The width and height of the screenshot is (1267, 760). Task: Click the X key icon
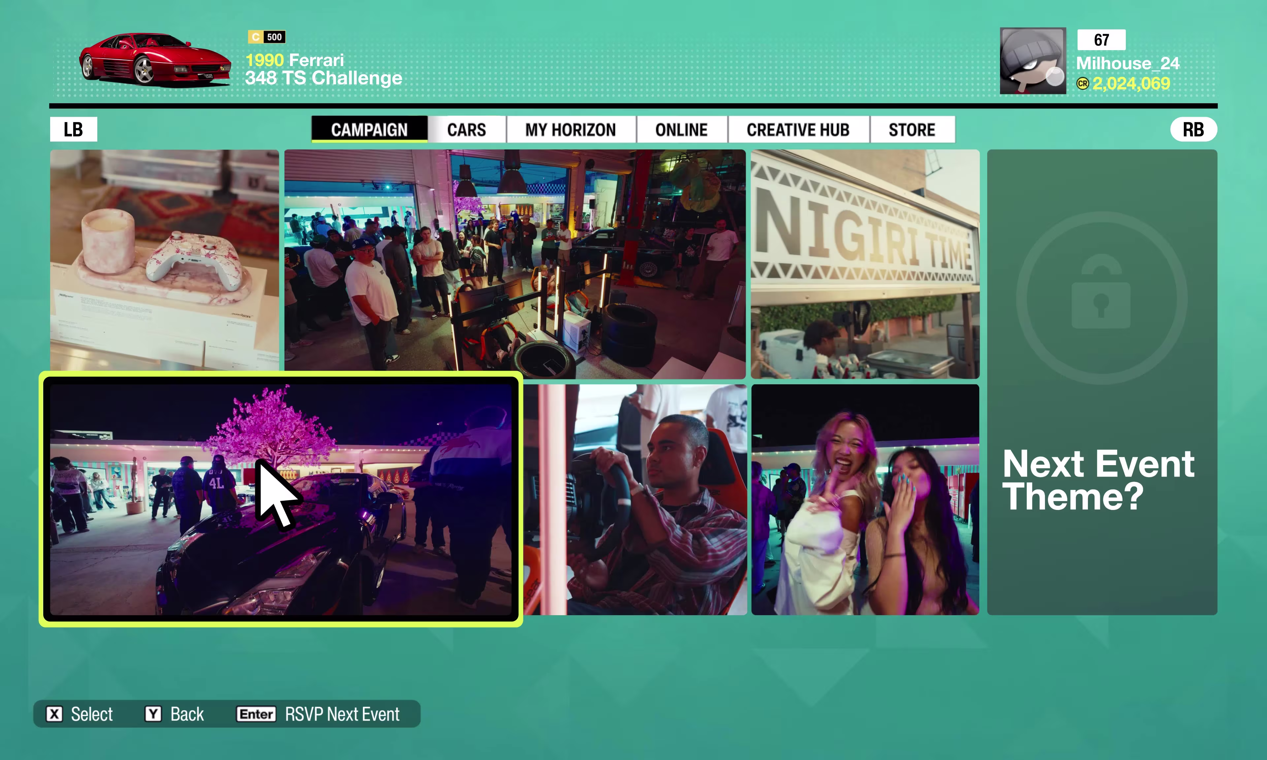pyautogui.click(x=54, y=714)
